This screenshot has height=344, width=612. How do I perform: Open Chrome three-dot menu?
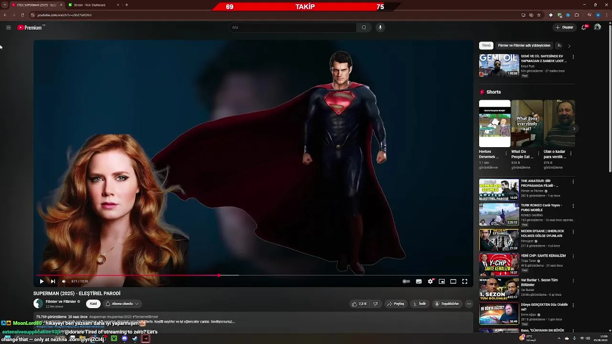click(607, 15)
